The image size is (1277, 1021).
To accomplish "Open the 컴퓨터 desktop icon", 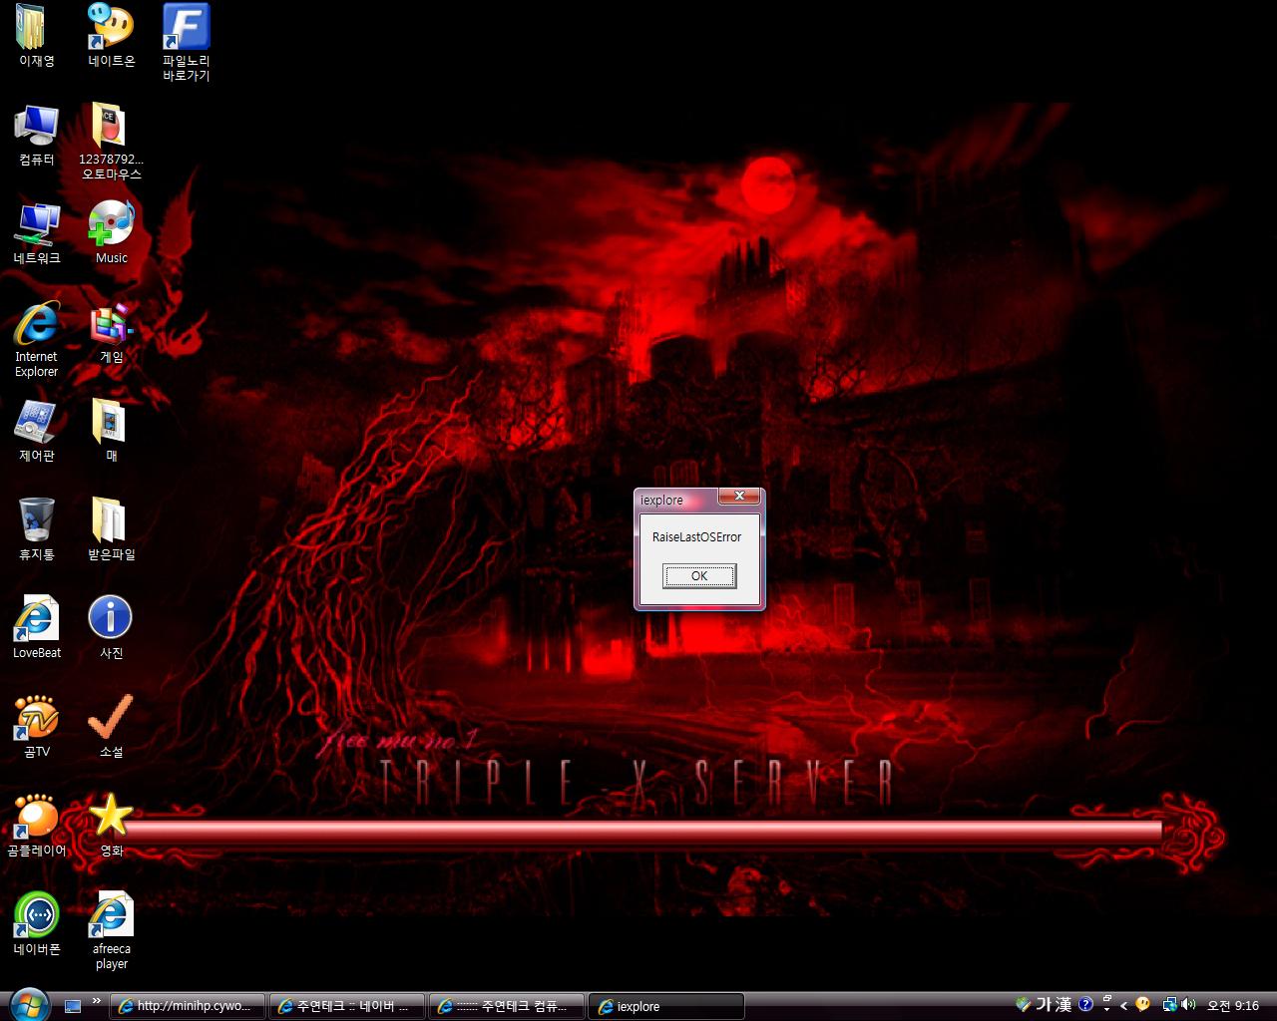I will click(x=36, y=134).
